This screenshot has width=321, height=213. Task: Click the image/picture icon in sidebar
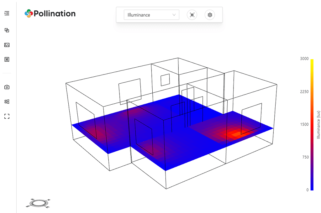coord(7,45)
